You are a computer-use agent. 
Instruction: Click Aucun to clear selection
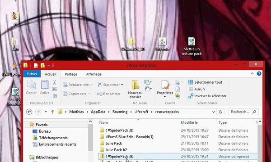pyautogui.click(x=196, y=89)
